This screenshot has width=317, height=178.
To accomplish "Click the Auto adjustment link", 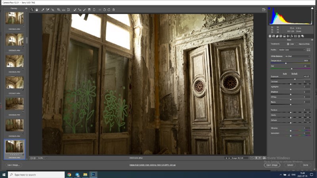I will (285, 74).
